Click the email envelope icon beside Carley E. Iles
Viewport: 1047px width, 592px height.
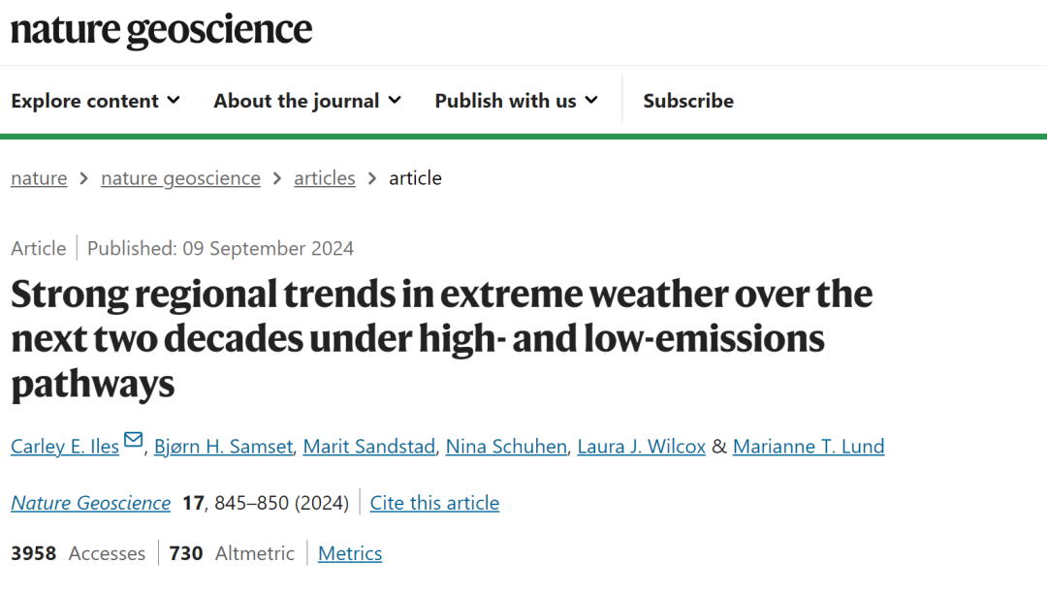(x=134, y=442)
